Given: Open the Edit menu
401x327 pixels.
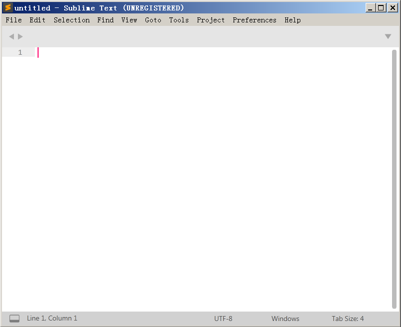Looking at the screenshot, I should coord(37,20).
